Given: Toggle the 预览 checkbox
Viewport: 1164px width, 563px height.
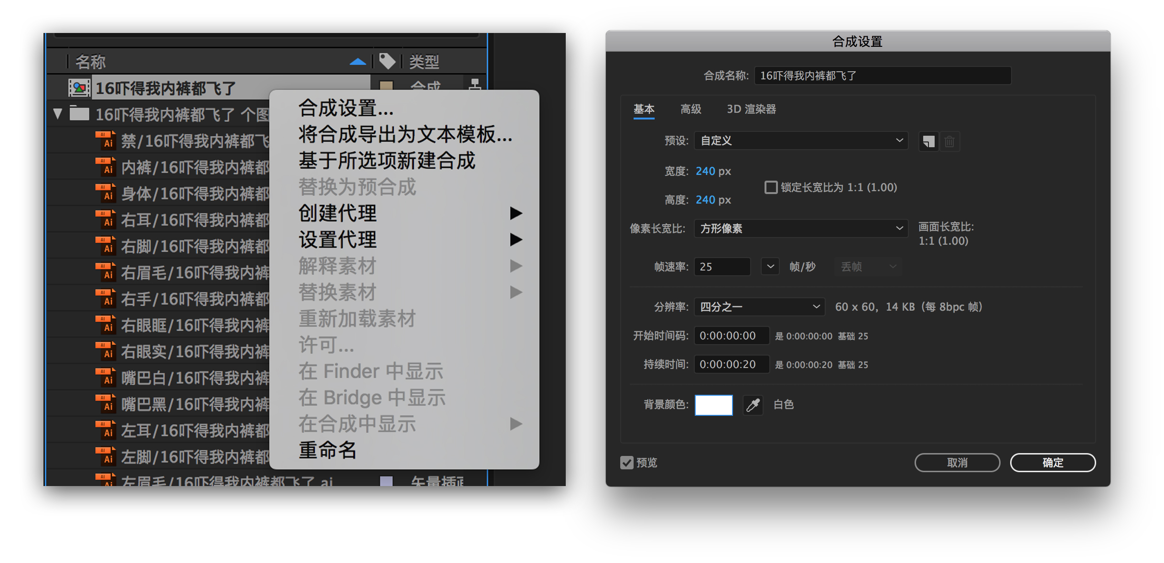Looking at the screenshot, I should tap(626, 462).
